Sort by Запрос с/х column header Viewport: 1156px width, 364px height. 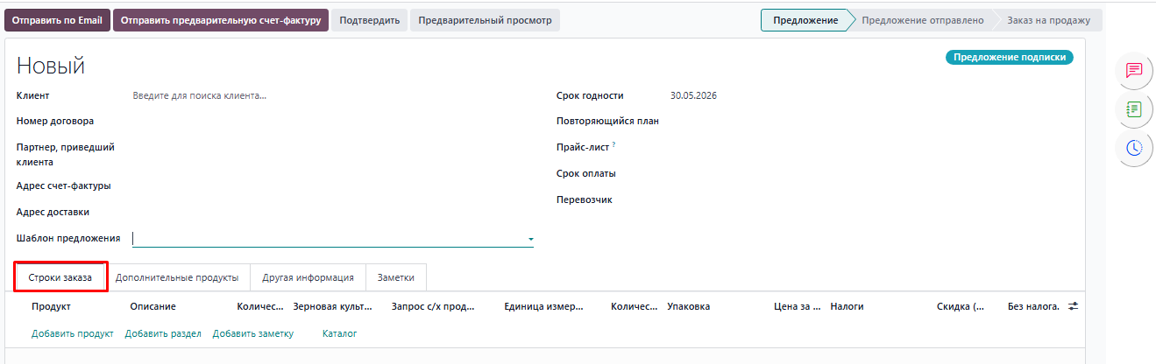(433, 306)
